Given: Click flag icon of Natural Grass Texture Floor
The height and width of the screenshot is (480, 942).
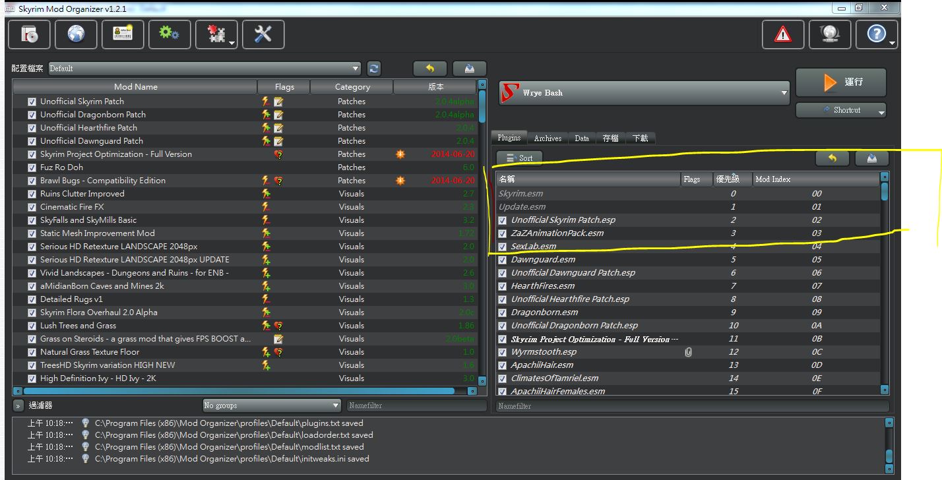Looking at the screenshot, I should pos(278,352).
